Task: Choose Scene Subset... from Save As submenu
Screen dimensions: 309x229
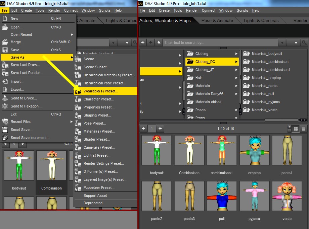Action: coord(96,67)
